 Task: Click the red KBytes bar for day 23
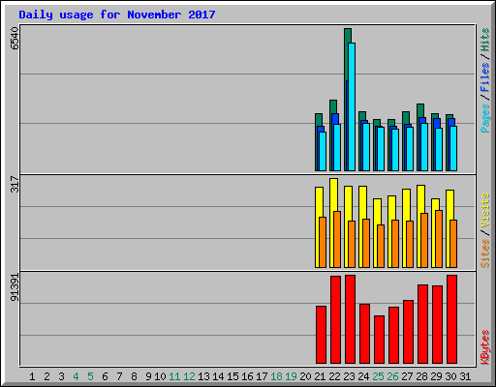pos(350,319)
